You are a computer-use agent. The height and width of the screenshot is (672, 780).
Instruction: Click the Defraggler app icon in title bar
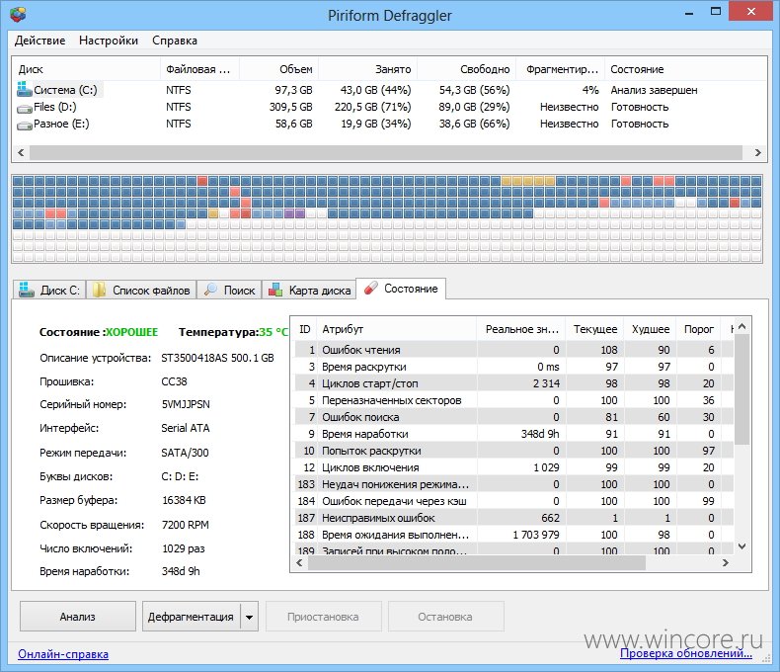pyautogui.click(x=18, y=15)
